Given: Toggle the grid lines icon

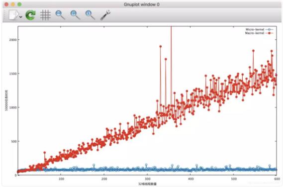Looking at the screenshot, I should tap(45, 15).
